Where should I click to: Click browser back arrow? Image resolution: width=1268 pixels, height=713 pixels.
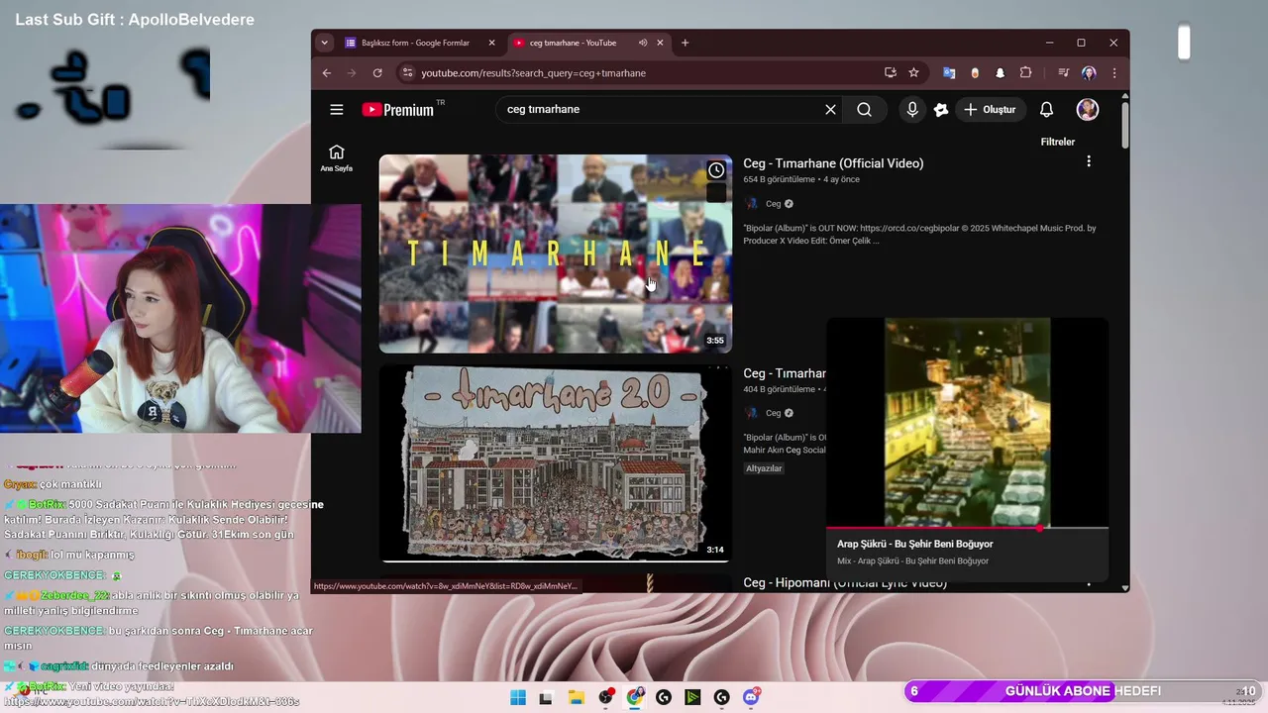(327, 72)
